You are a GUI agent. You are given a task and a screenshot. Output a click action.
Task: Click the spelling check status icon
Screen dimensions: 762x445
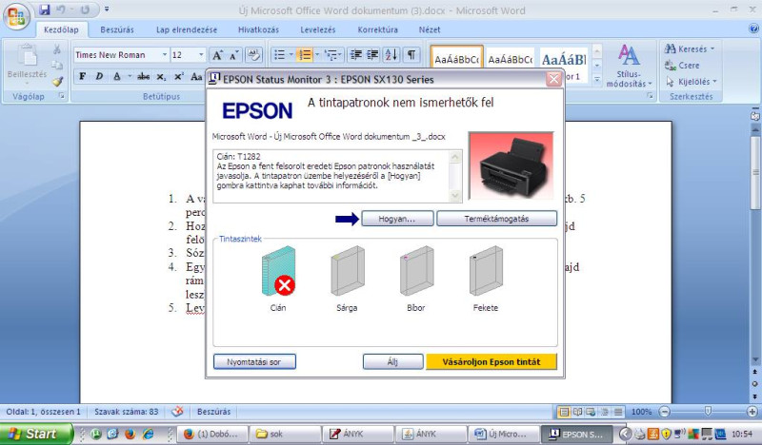point(177,412)
